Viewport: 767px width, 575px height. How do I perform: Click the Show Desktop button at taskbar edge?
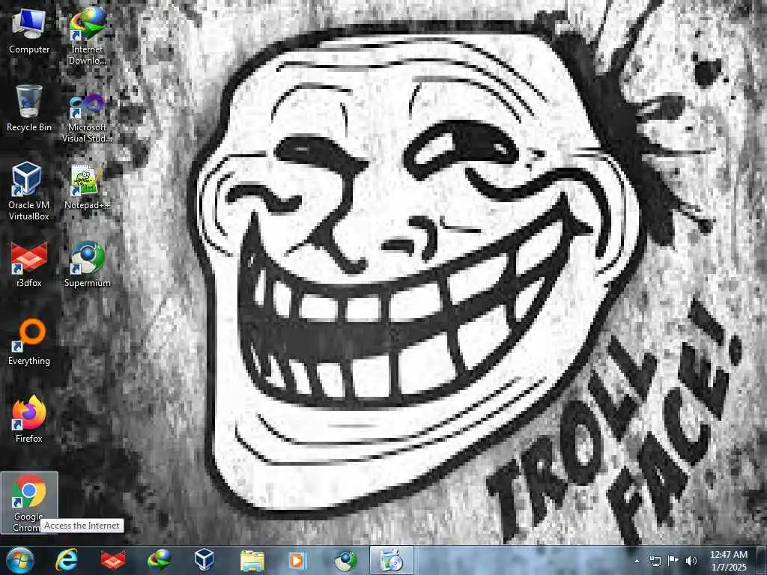pos(761,560)
